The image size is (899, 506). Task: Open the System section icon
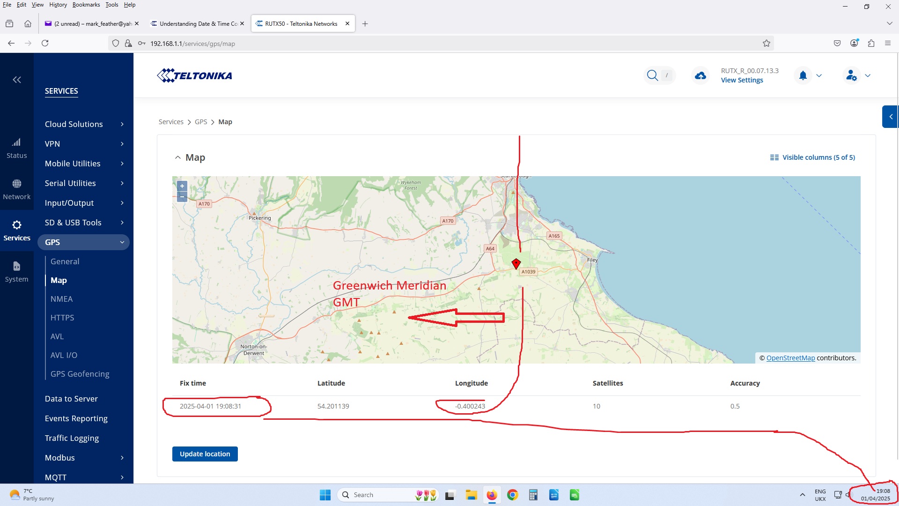pyautogui.click(x=16, y=266)
